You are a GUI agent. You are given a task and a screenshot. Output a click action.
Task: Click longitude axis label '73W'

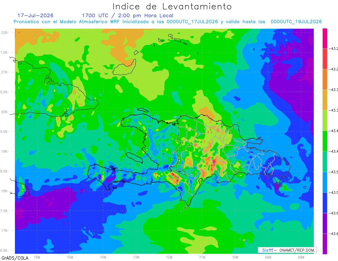point(136,257)
